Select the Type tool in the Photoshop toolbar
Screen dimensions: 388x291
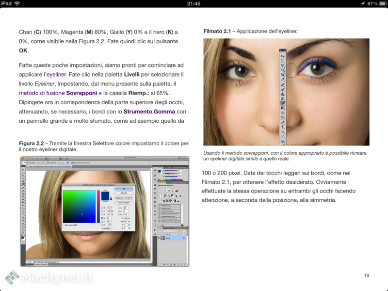coord(22,215)
